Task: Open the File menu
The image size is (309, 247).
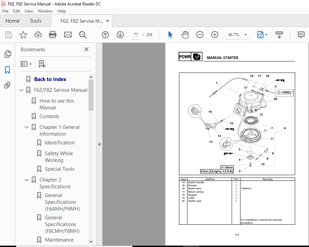Action: coord(5,11)
